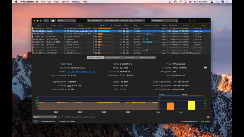The height and width of the screenshot is (137, 244).
Task: Sort networks by Signal column header
Action: coord(102,25)
